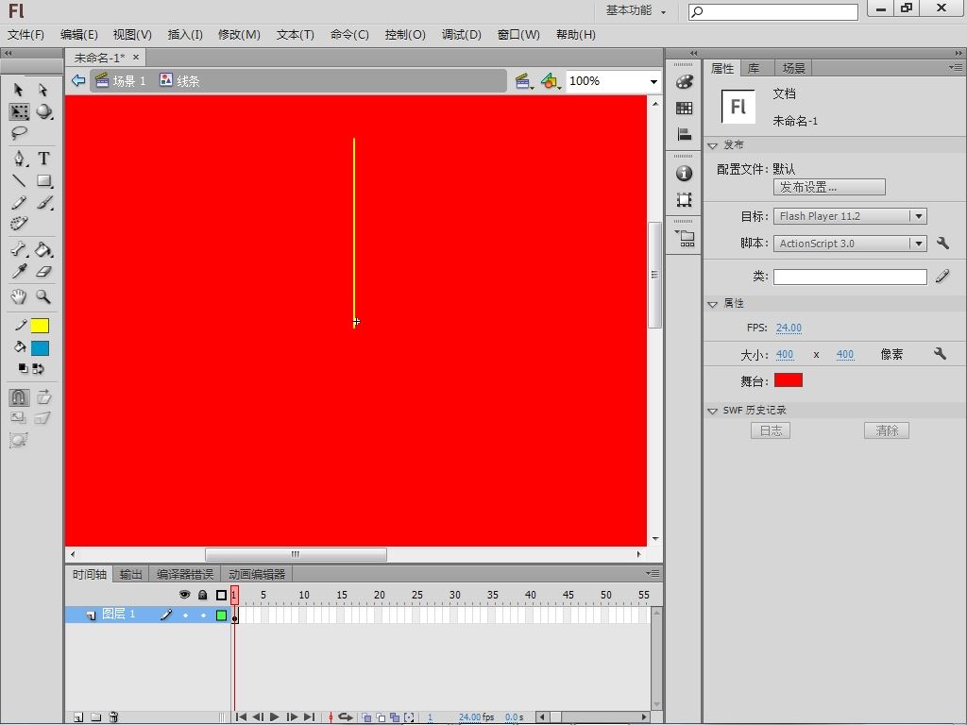This screenshot has width=967, height=725.
Task: Click the 发布设置... button
Action: 829,188
